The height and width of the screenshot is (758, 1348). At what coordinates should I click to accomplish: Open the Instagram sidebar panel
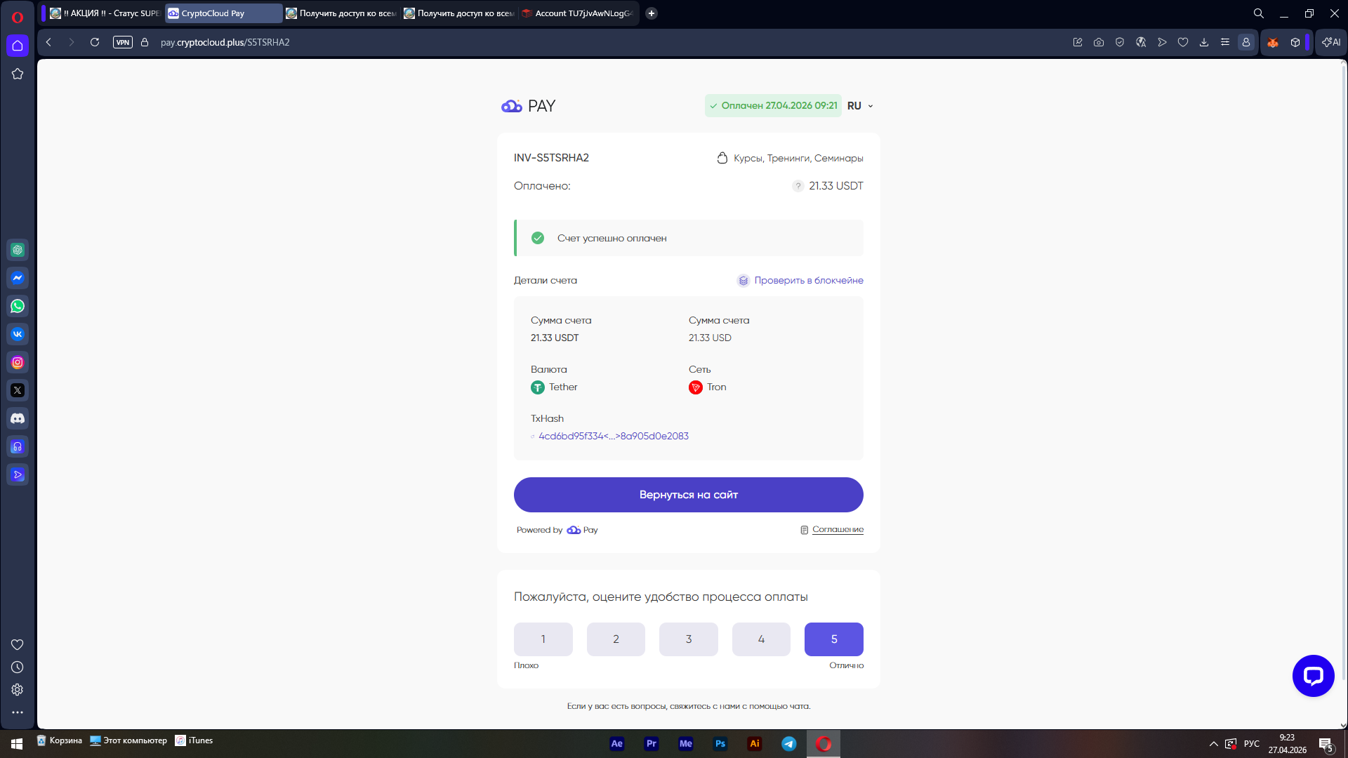coord(18,362)
